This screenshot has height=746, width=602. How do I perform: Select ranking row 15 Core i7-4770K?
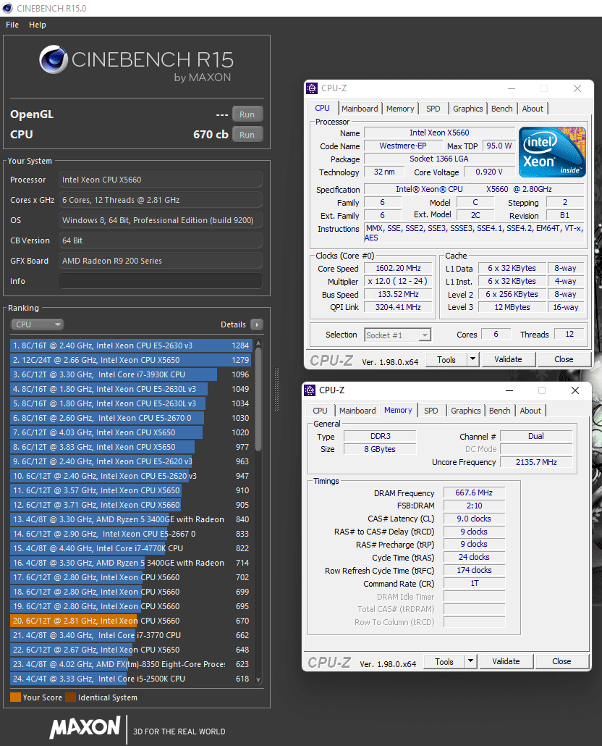[x=131, y=548]
